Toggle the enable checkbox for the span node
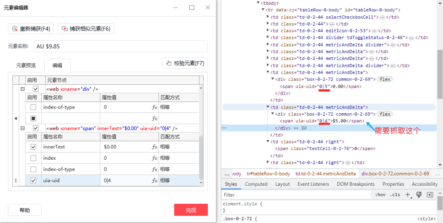The image size is (443, 223). (x=36, y=128)
